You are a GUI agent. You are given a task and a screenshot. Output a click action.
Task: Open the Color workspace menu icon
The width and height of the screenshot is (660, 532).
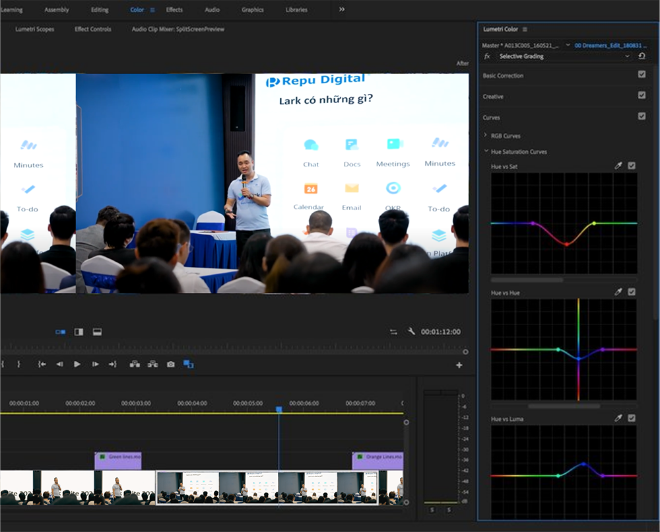click(x=152, y=10)
